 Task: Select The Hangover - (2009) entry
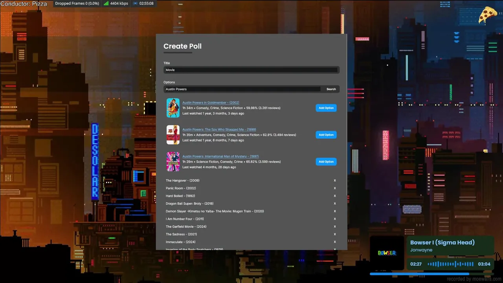click(183, 180)
